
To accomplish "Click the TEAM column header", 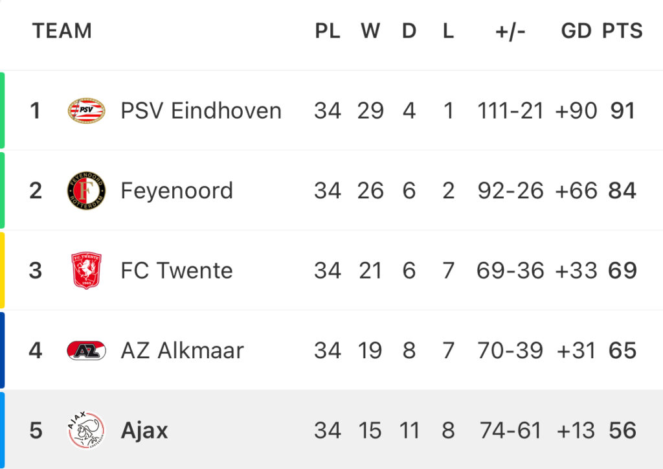I will 62,31.
